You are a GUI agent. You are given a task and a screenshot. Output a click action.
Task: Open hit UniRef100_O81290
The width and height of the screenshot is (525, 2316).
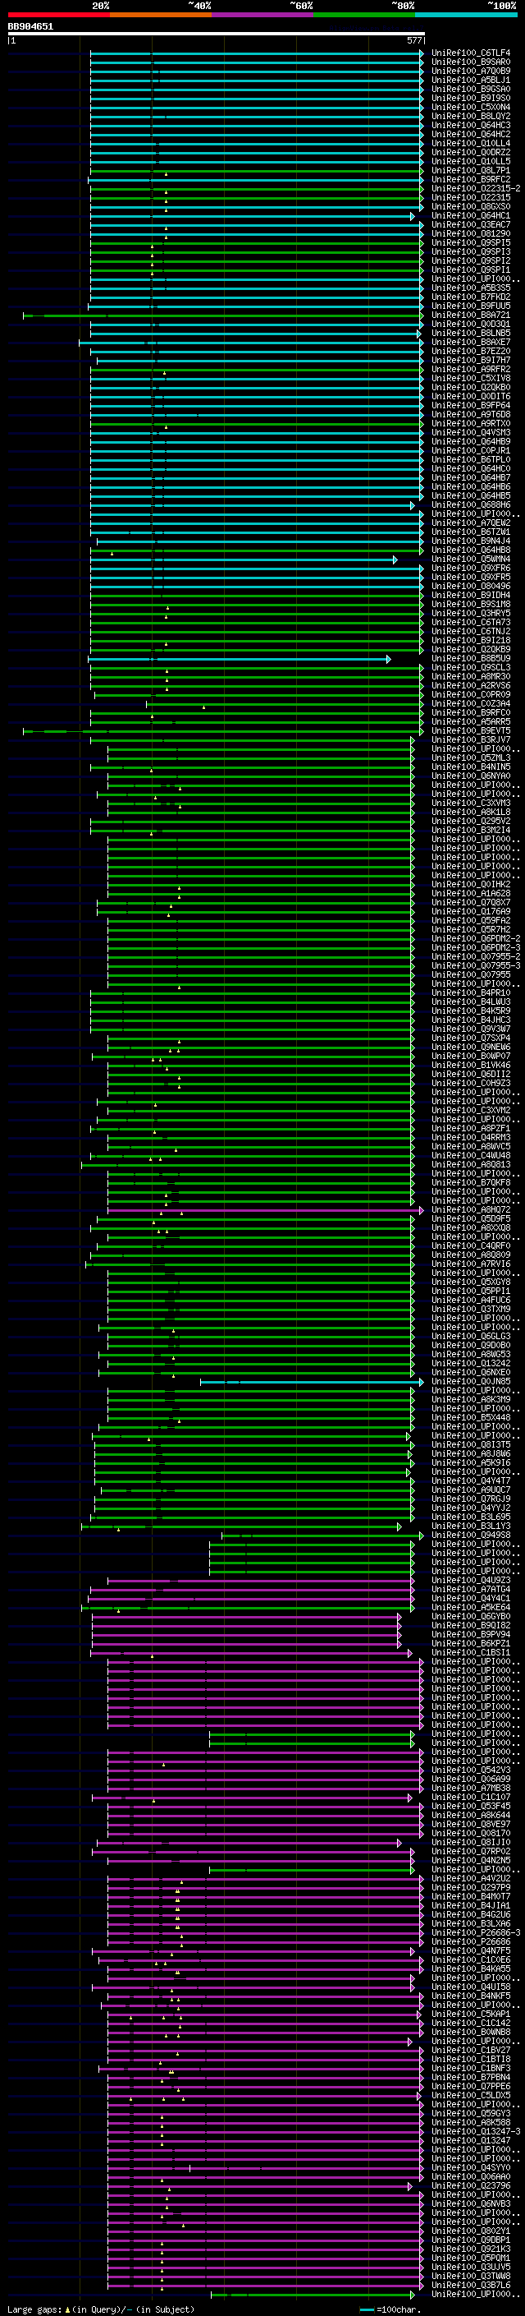tap(470, 234)
